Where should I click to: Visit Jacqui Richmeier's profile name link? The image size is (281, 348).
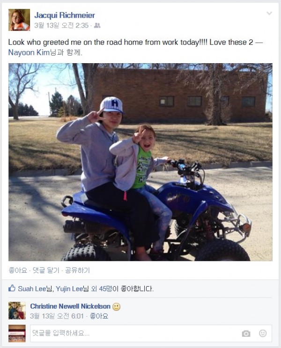pyautogui.click(x=65, y=15)
